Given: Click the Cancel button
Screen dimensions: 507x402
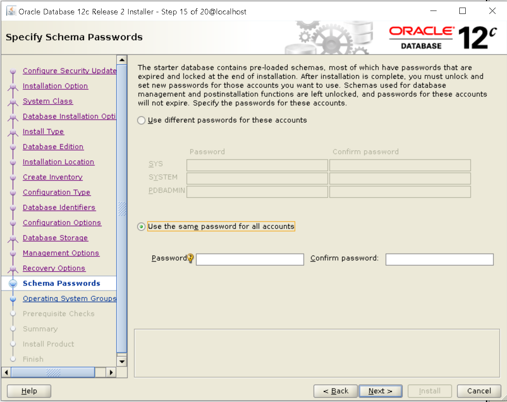Looking at the screenshot, I should (x=479, y=391).
